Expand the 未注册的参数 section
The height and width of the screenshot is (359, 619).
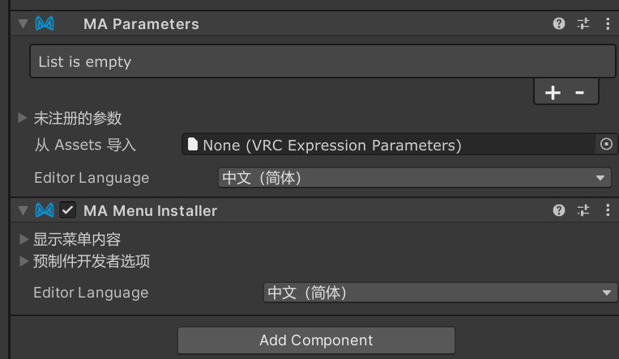(x=23, y=118)
